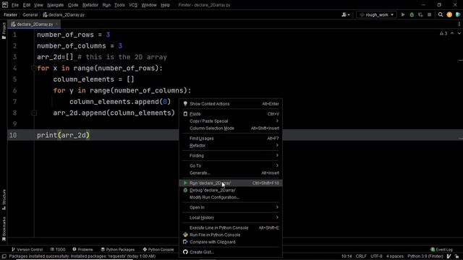
Task: Open the Tools menu
Action: tap(119, 5)
